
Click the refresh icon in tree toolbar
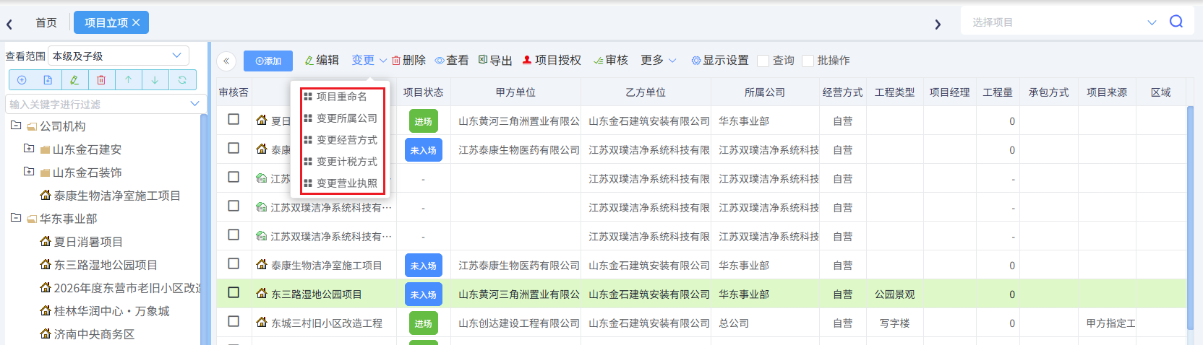[x=182, y=80]
